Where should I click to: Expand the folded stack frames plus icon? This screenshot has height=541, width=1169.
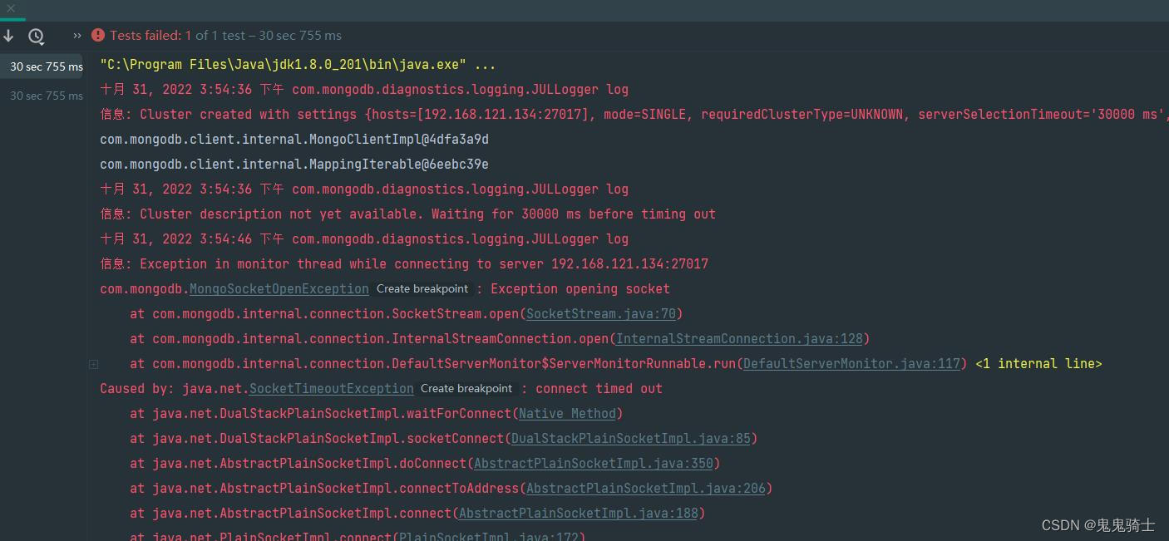tap(94, 364)
